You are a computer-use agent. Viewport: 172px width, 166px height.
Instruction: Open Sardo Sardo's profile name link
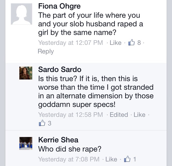(60, 70)
